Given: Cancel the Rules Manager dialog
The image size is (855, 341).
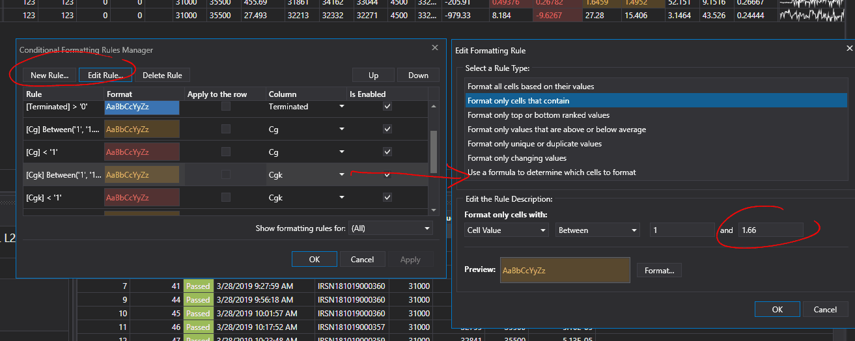Looking at the screenshot, I should point(362,259).
